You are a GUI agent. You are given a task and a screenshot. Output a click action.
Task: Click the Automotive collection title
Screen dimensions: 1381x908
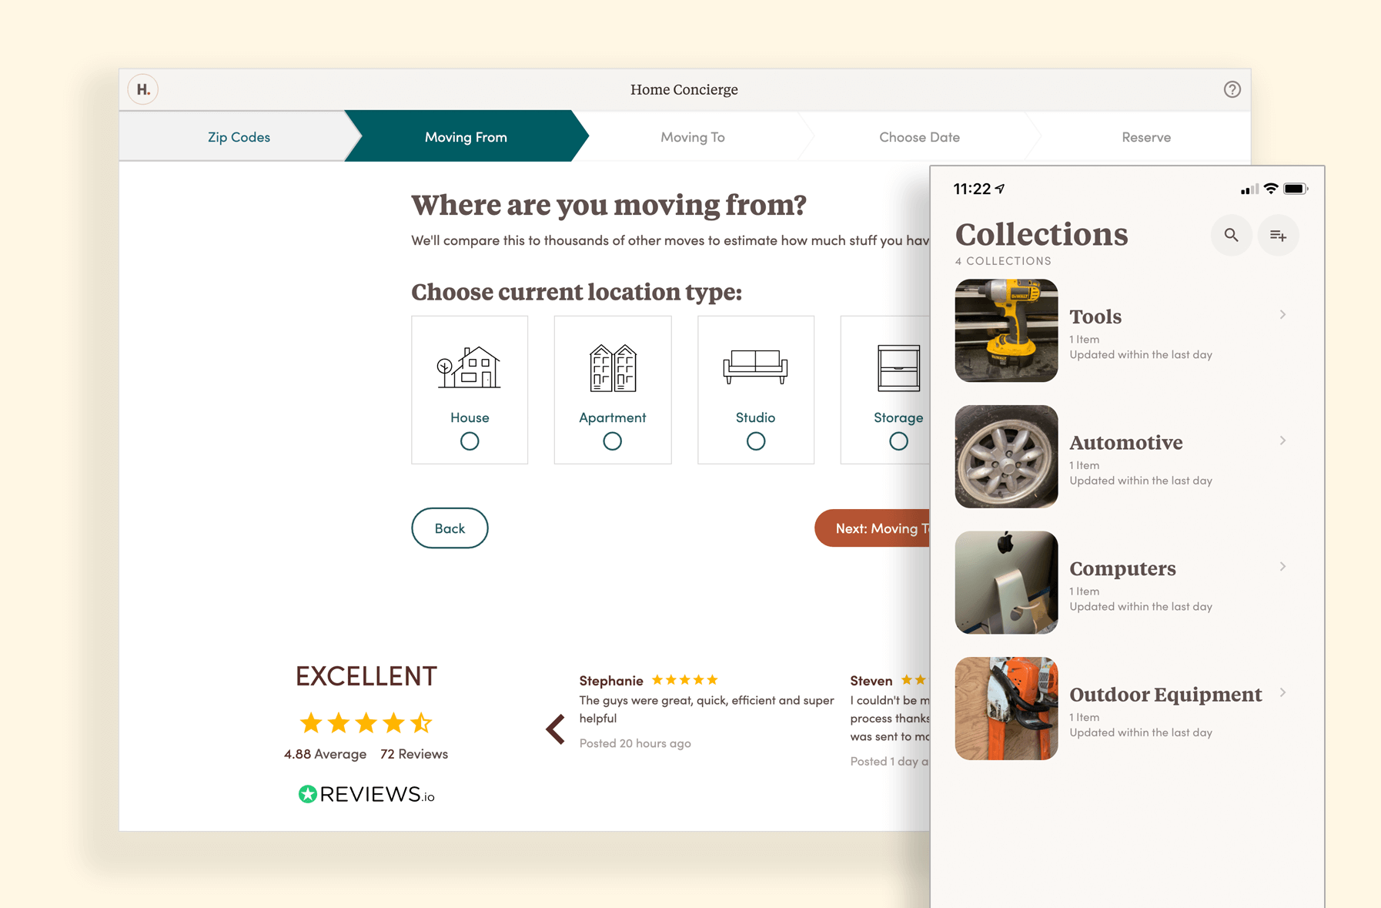click(1125, 443)
